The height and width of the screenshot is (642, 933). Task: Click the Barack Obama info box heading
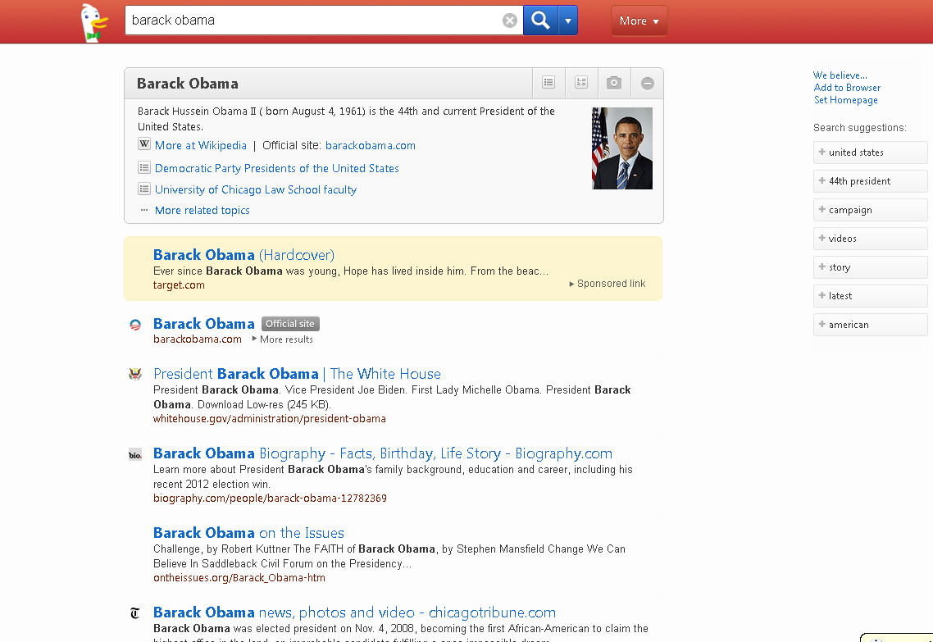(188, 84)
